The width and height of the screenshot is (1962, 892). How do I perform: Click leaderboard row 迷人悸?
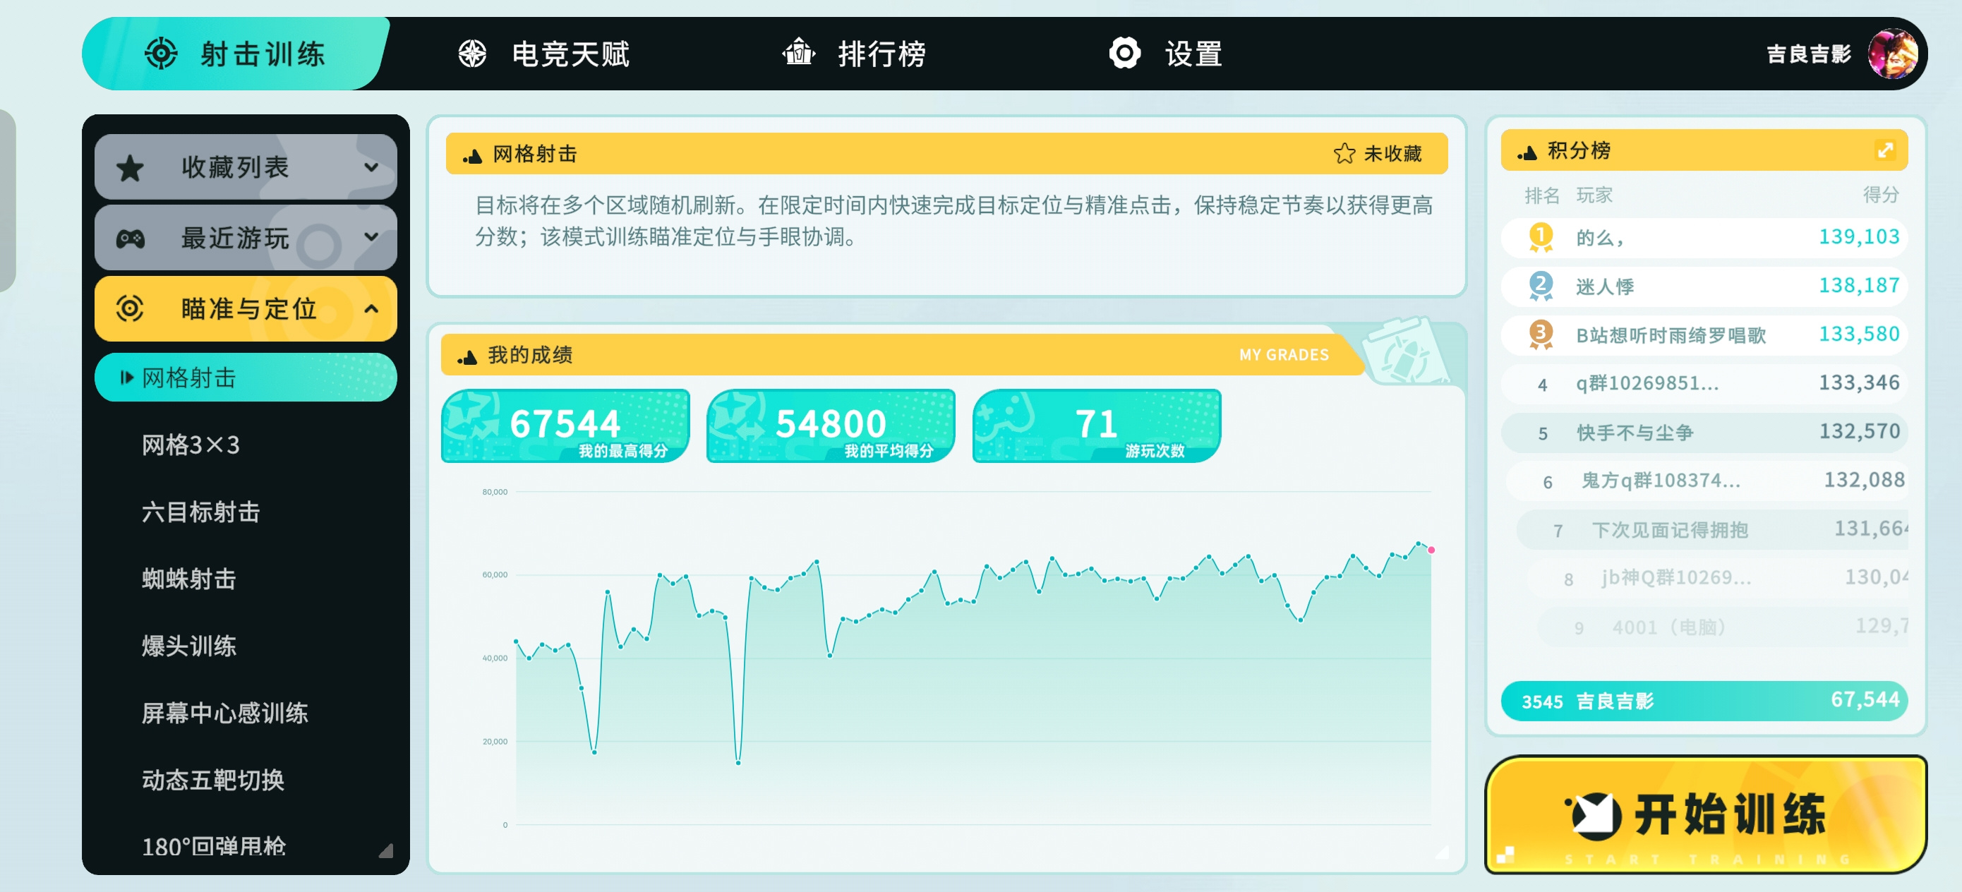pos(1704,287)
